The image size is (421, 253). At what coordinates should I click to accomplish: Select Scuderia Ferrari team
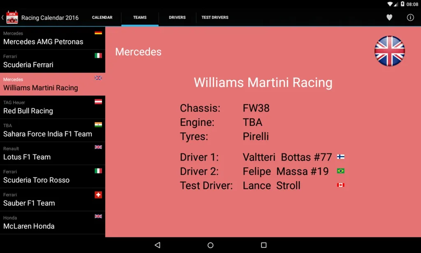(53, 61)
